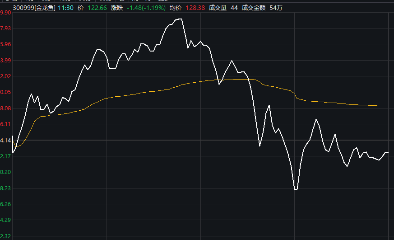This screenshot has height=240, width=394.
Task: Click the 3.99 axis price label
Action: [5, 60]
